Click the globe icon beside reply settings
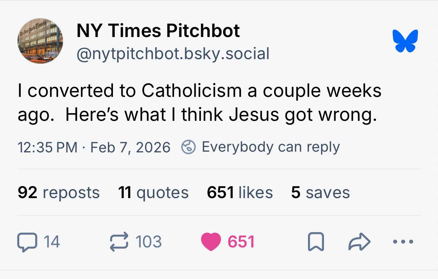Image resolution: width=438 pixels, height=279 pixels. (x=188, y=147)
